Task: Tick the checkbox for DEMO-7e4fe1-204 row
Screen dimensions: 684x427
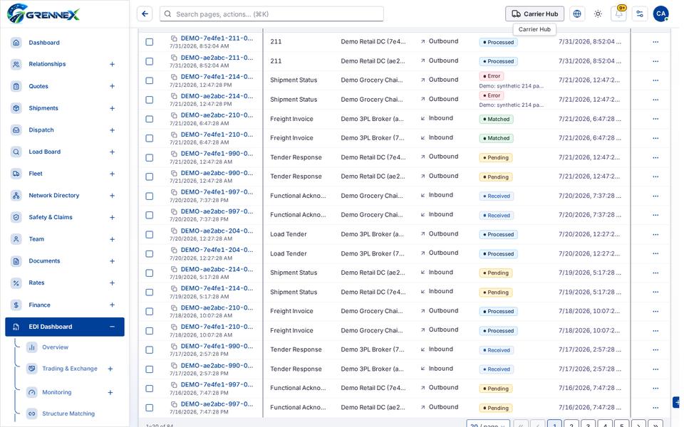Action: [149, 253]
